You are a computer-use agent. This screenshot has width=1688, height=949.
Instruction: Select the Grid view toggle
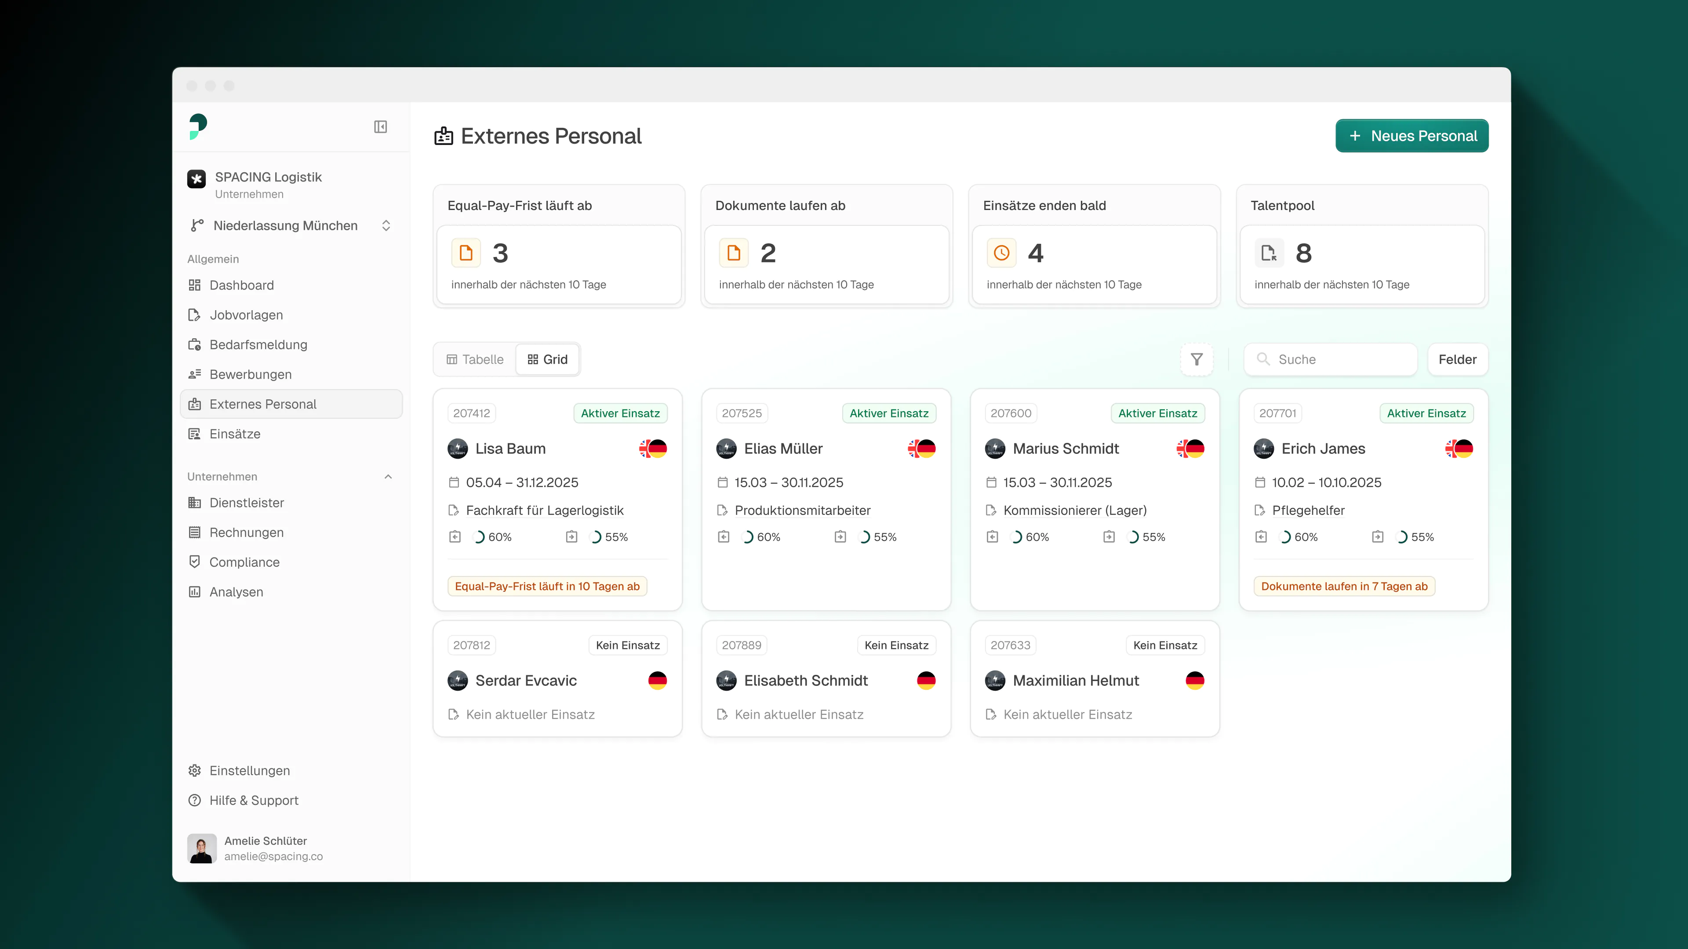coord(547,359)
